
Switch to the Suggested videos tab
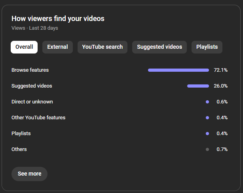coord(159,47)
